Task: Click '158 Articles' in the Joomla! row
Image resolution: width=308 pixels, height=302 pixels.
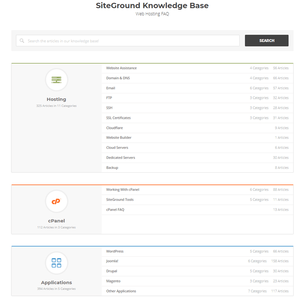Action: click(x=280, y=261)
